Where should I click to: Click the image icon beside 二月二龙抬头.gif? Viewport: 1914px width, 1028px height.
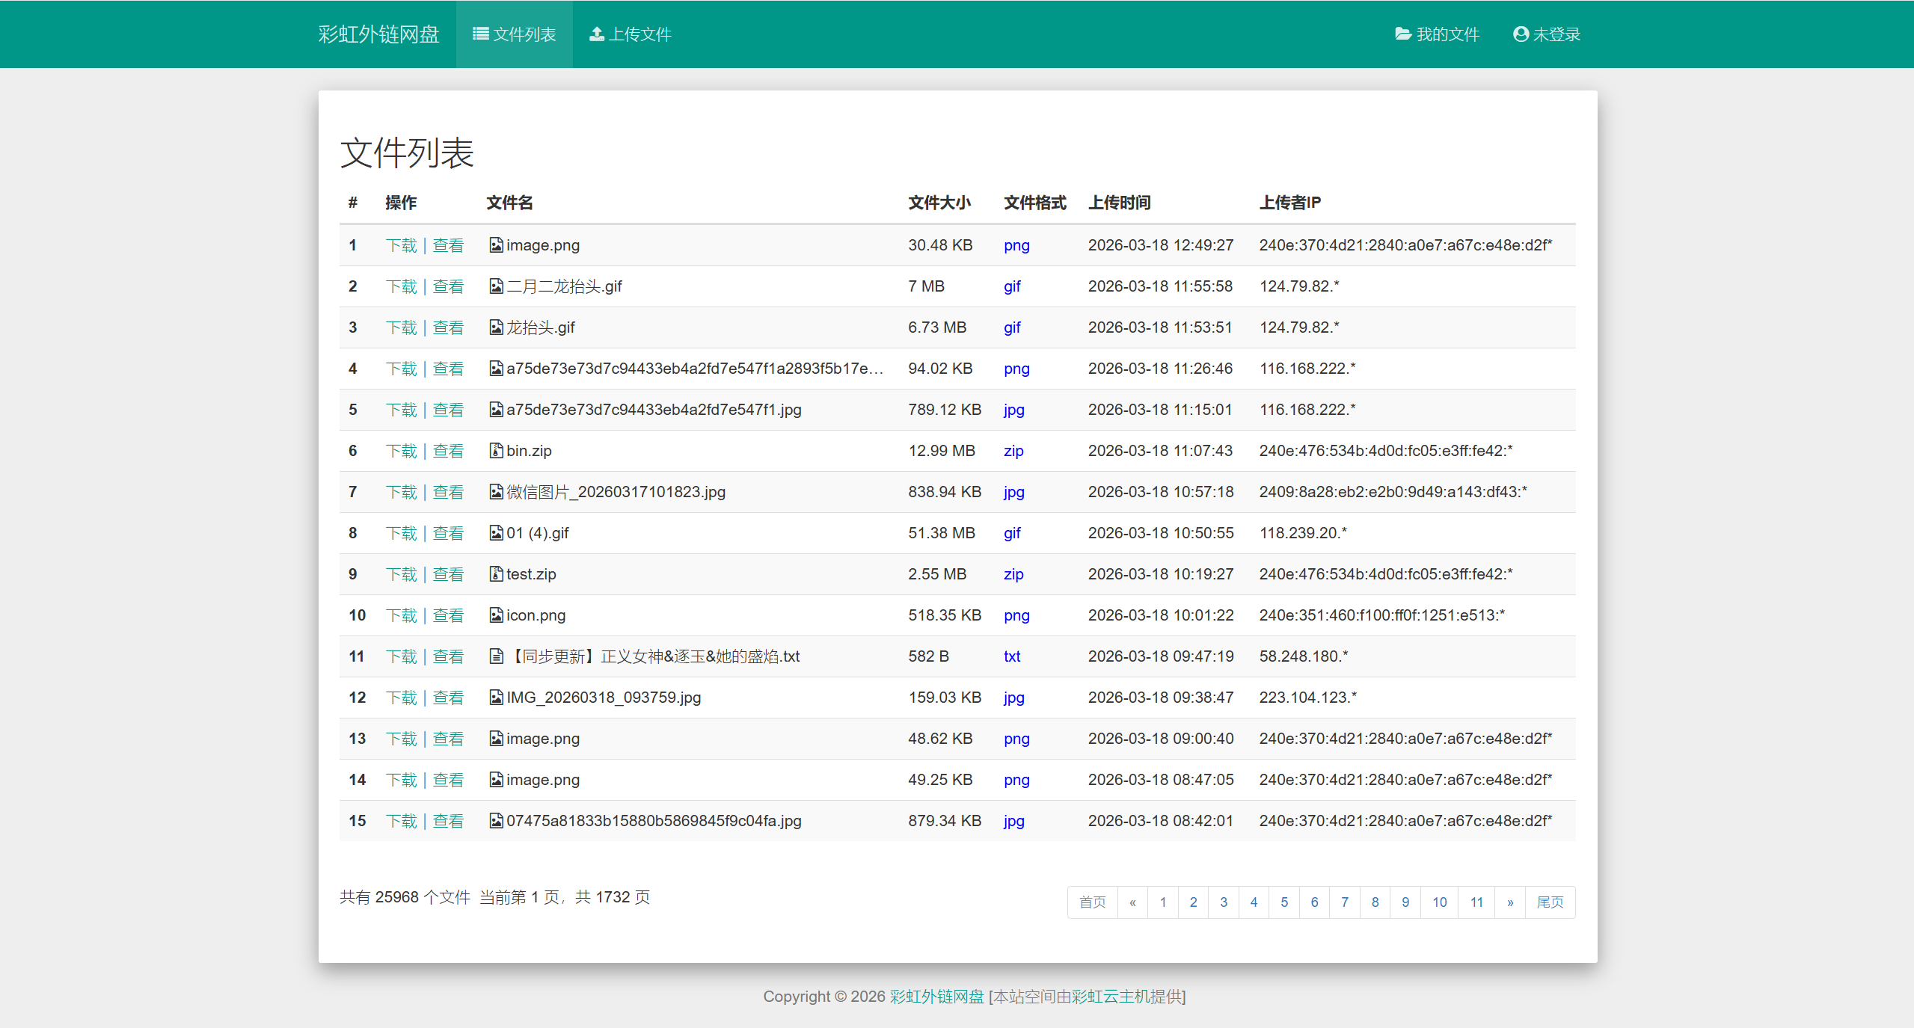tap(496, 286)
